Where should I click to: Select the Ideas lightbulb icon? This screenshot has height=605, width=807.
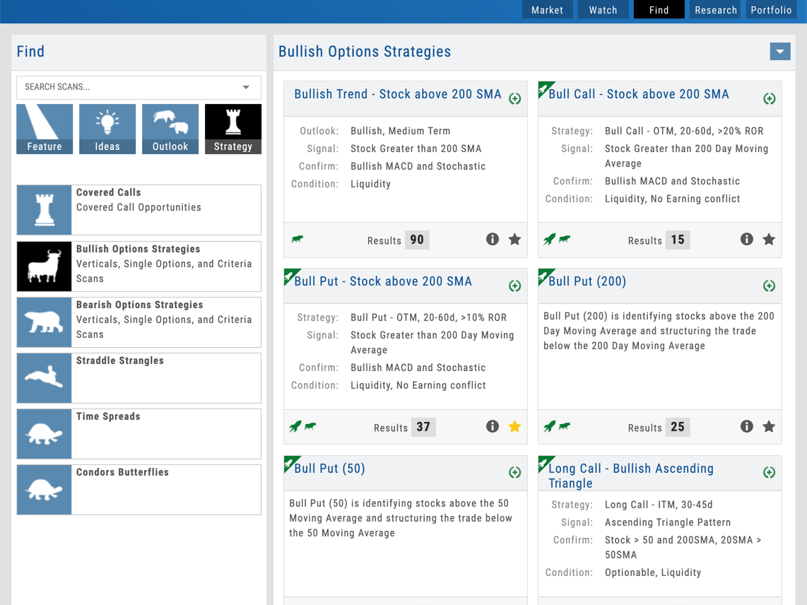(x=107, y=129)
